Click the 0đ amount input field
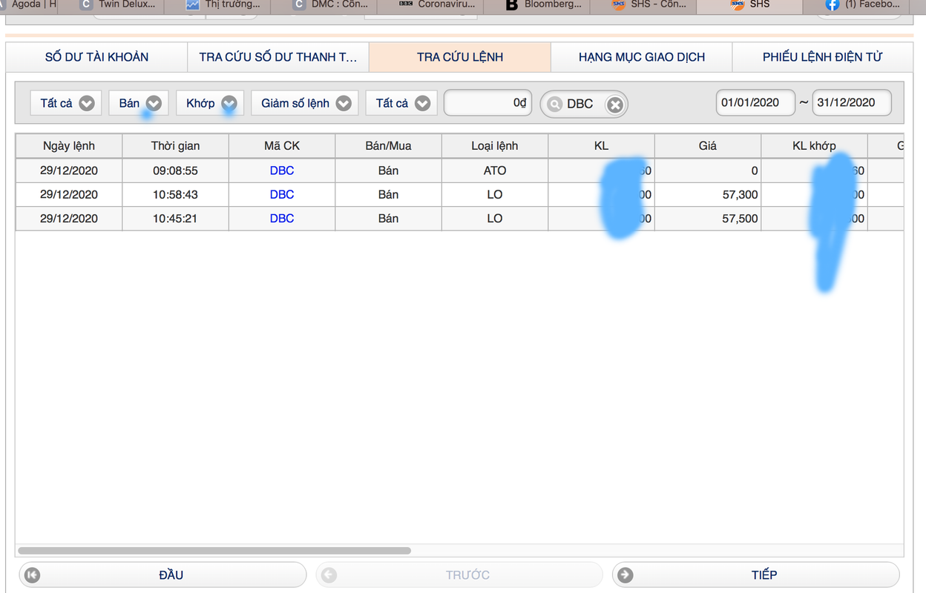This screenshot has height=593, width=926. (487, 103)
